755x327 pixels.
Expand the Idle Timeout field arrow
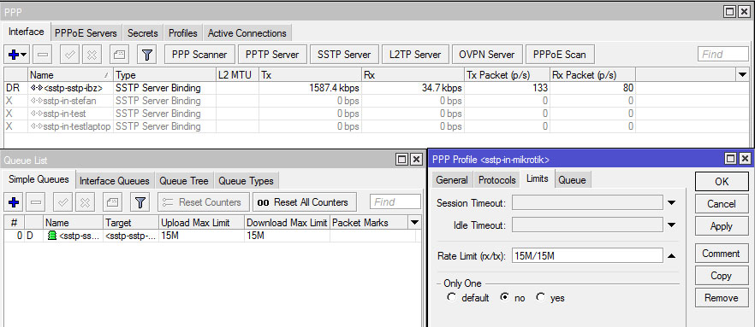tap(672, 225)
